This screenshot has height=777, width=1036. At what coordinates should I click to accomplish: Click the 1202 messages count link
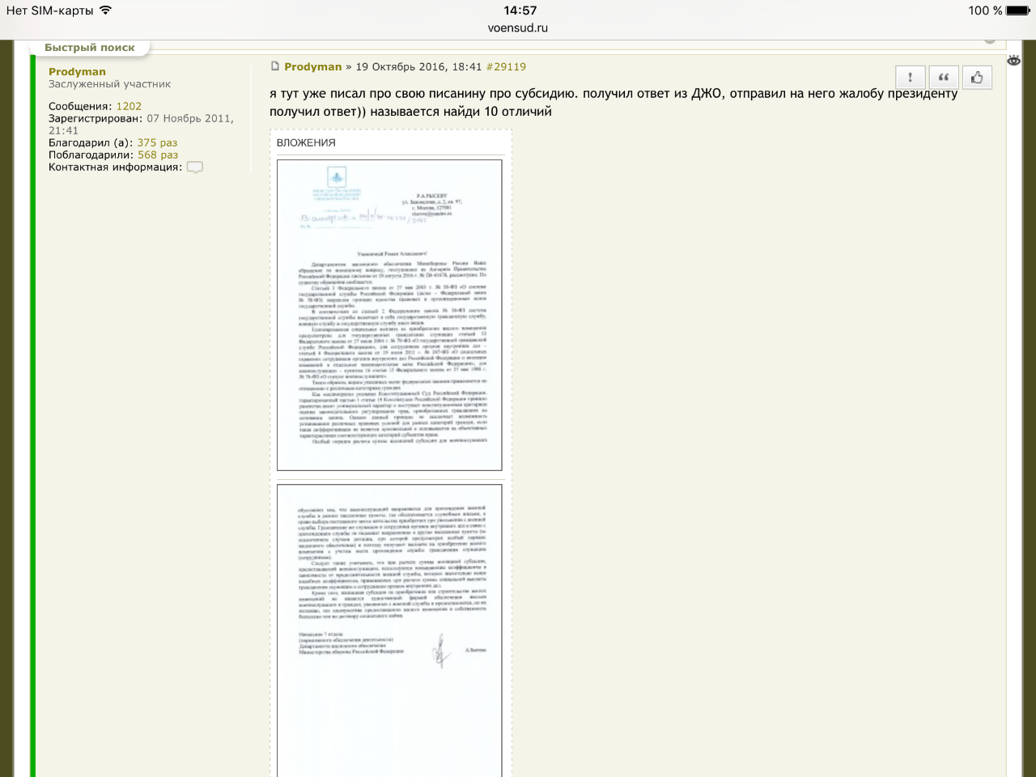click(x=129, y=107)
